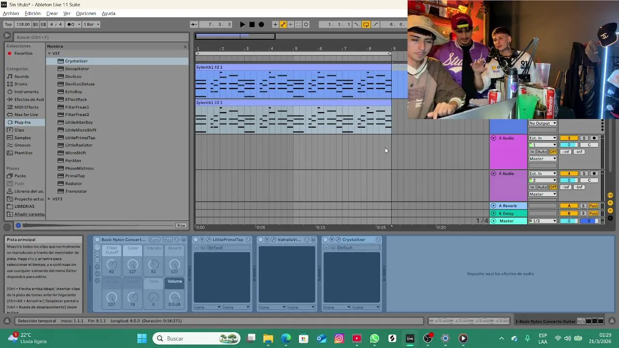619x348 pixels.
Task: Toggle the Punch-Out switch
Action: (x=375, y=24)
